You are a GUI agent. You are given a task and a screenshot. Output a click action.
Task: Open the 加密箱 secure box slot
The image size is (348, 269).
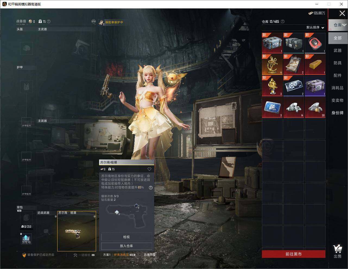click(26, 239)
